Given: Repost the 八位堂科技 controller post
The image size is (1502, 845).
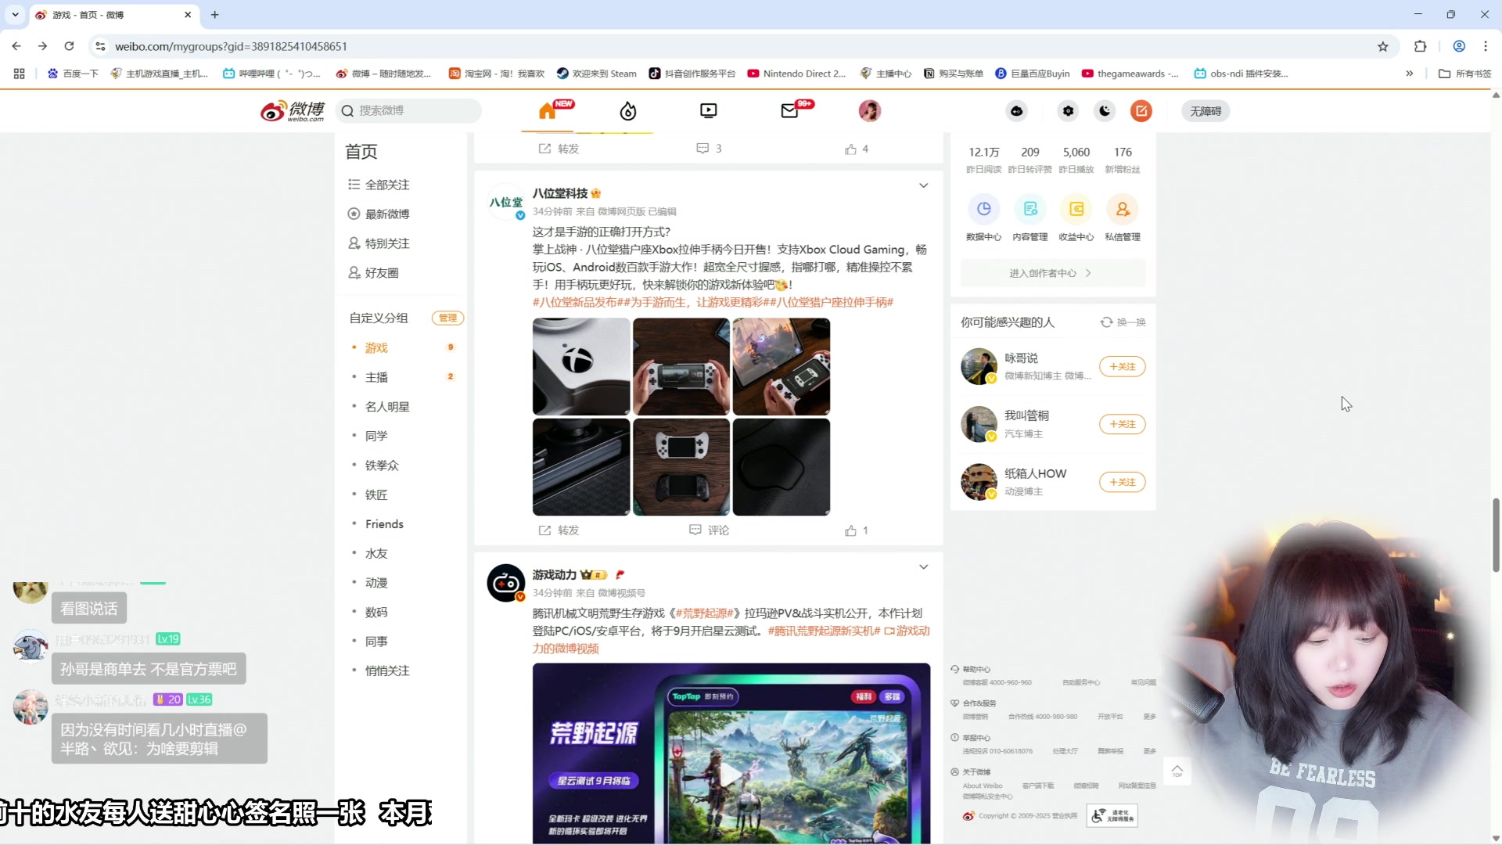Looking at the screenshot, I should 559,530.
